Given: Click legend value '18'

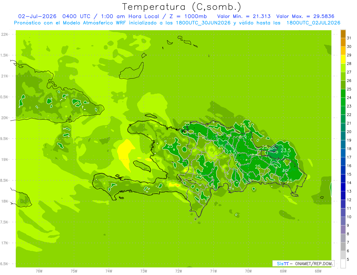Looking at the screenshot, I should coord(349,149).
